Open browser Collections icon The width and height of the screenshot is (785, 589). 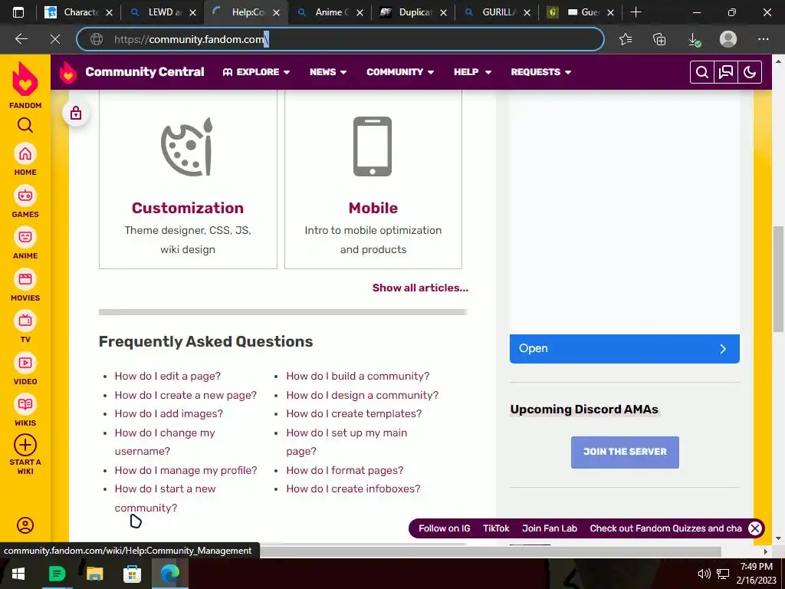tap(659, 39)
